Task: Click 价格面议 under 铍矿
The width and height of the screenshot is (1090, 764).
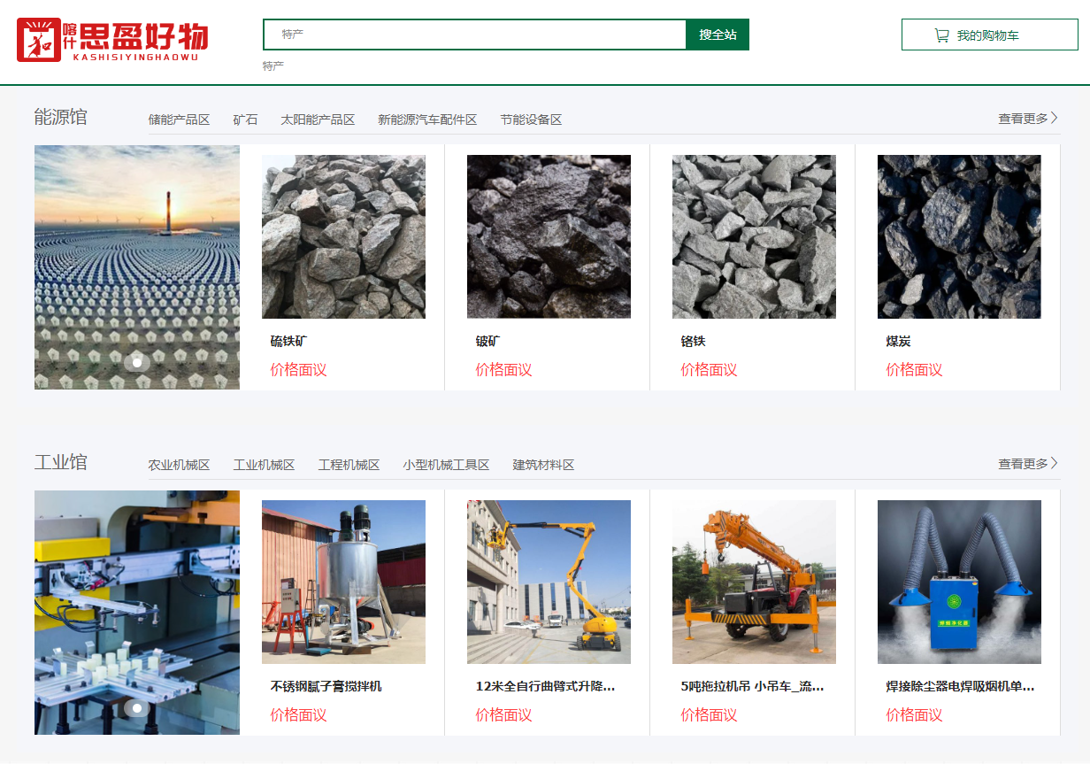Action: coord(503,370)
